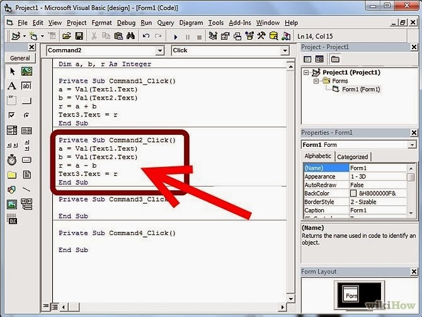Click the Undo toolbar icon
422x317 pixels.
coord(146,36)
